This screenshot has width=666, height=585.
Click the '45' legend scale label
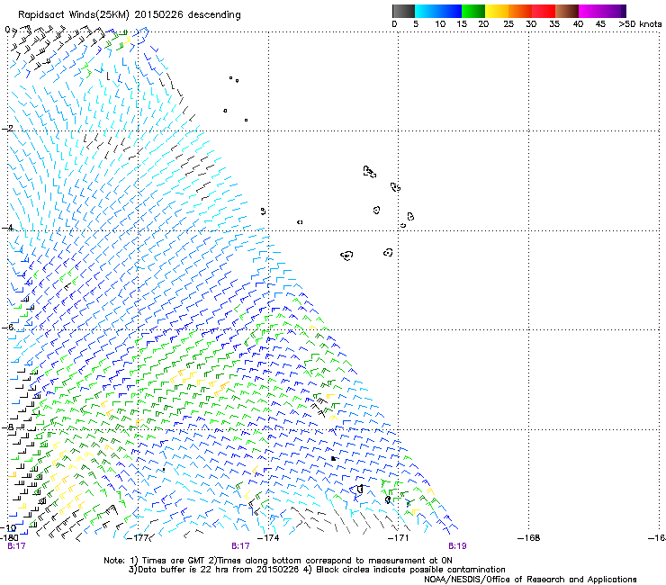click(600, 23)
